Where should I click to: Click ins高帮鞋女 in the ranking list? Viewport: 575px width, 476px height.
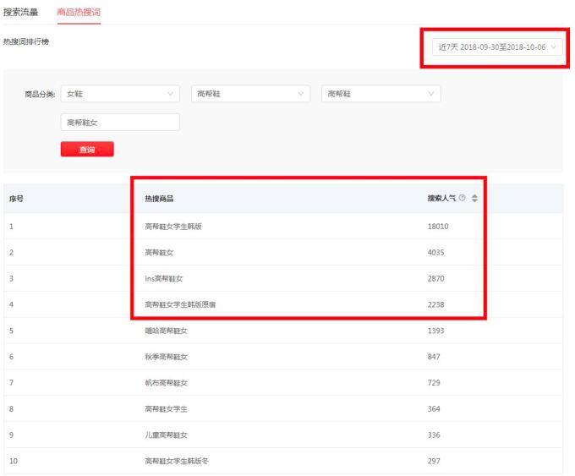click(166, 278)
